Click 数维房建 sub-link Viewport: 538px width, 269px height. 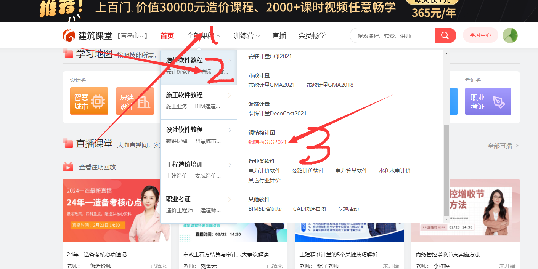pyautogui.click(x=177, y=141)
